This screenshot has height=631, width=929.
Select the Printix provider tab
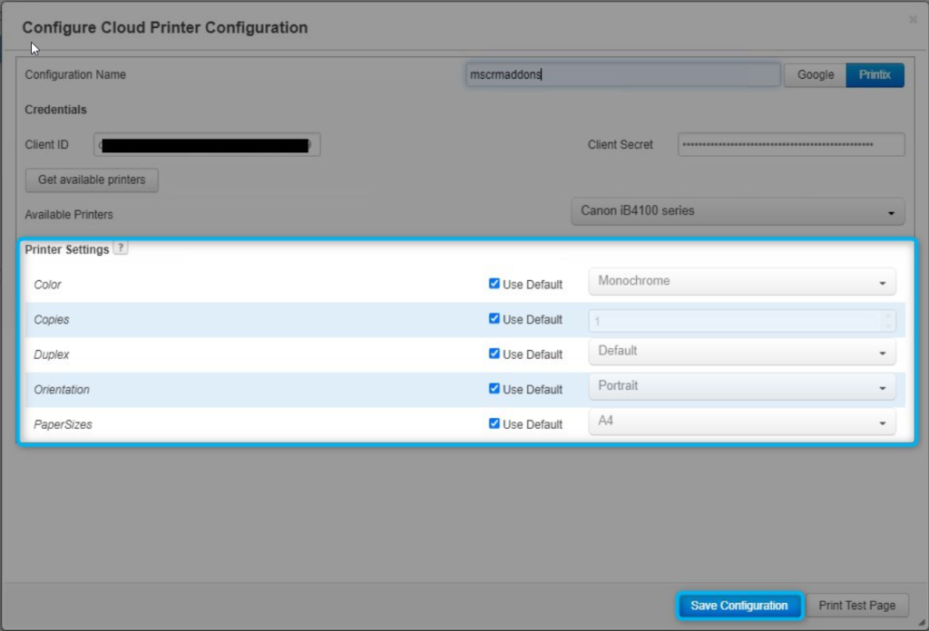coord(874,75)
